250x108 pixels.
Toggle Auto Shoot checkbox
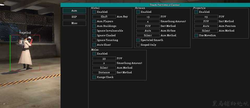point(94,45)
